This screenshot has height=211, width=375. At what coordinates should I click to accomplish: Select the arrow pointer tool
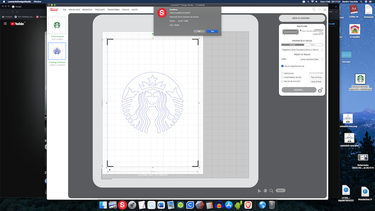[x=259, y=191]
